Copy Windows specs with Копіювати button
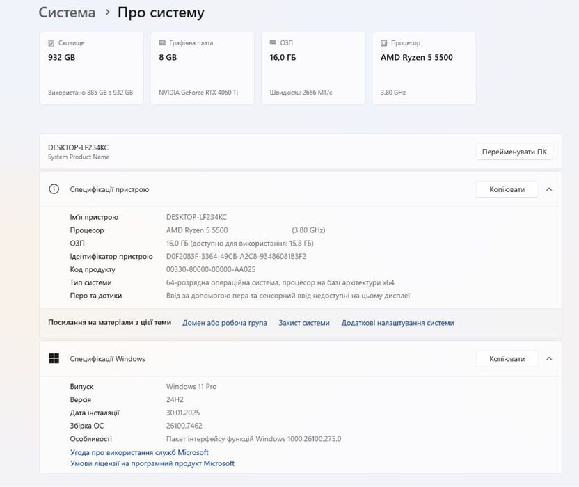This screenshot has width=579, height=487. click(x=507, y=359)
